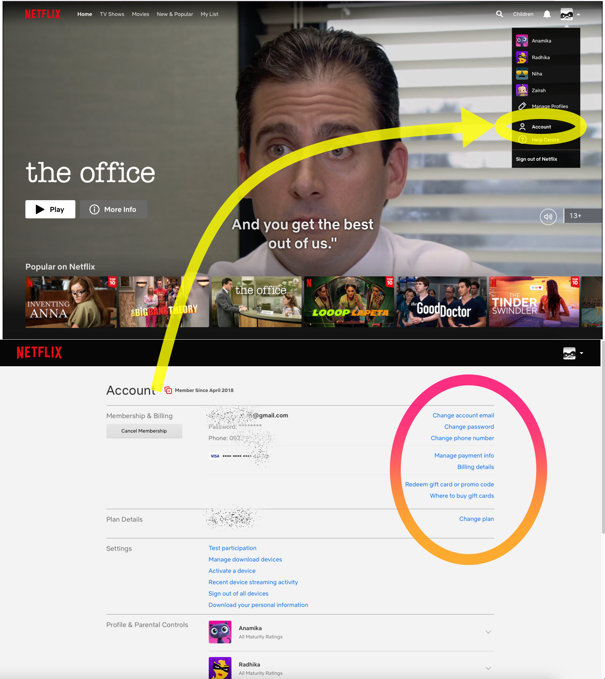This screenshot has height=679, width=605.
Task: Open notifications bell icon
Action: coord(547,14)
